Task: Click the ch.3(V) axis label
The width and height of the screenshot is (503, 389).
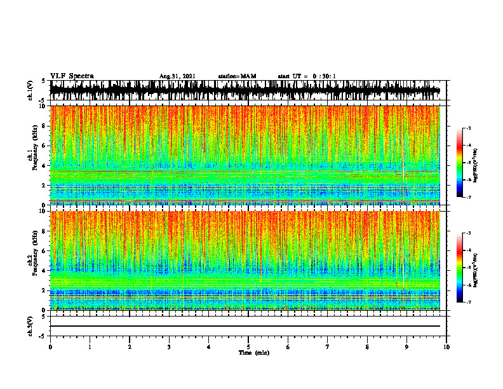Action: 30,326
